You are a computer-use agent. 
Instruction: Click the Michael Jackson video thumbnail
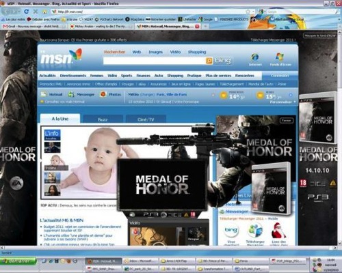click(x=157, y=236)
